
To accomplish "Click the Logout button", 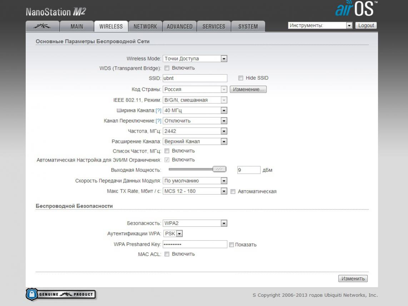I will tap(366, 25).
